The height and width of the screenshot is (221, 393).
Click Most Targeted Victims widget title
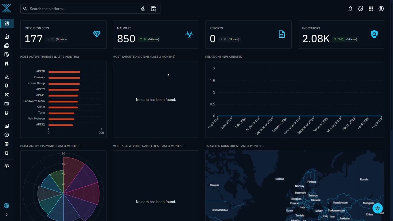(144, 57)
